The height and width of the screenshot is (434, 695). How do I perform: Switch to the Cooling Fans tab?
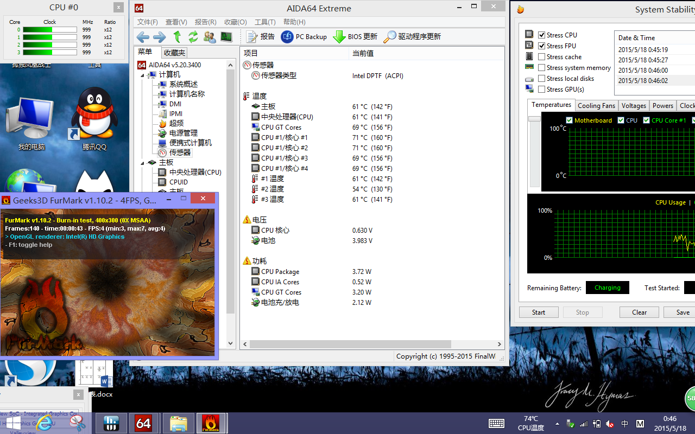coord(596,106)
